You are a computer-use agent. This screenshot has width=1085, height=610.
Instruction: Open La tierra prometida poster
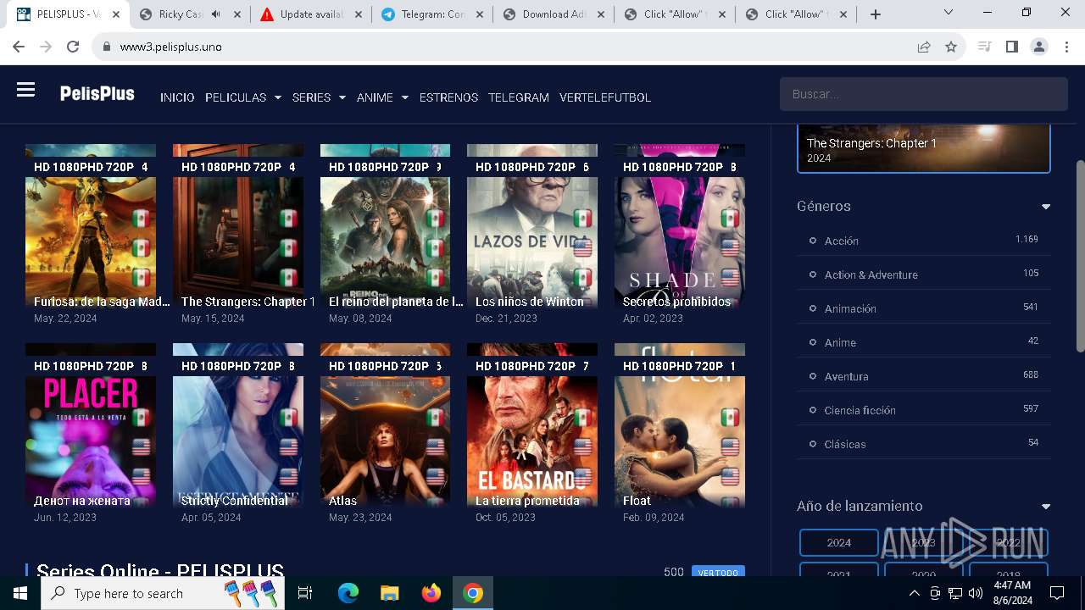532,425
